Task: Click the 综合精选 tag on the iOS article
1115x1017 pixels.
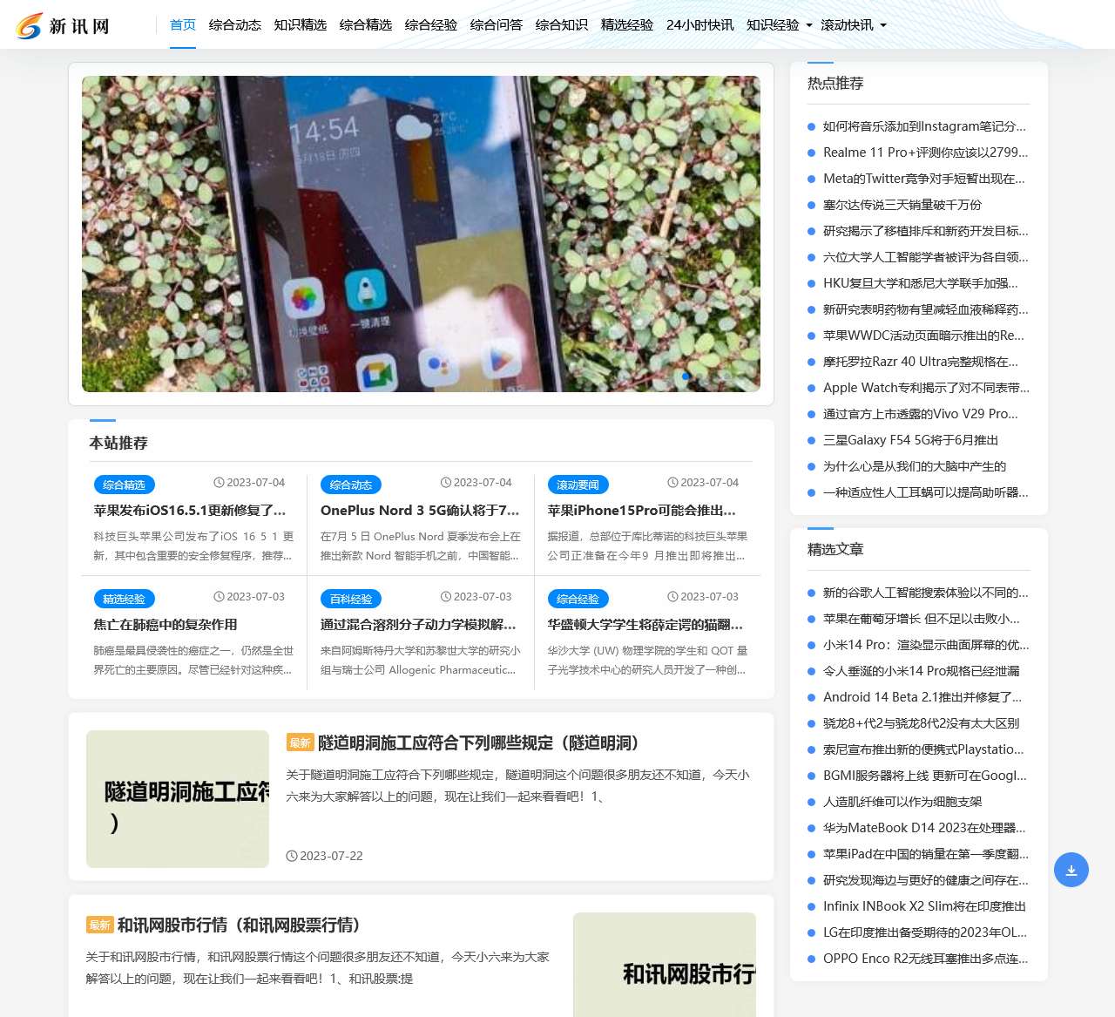Action: [x=124, y=485]
